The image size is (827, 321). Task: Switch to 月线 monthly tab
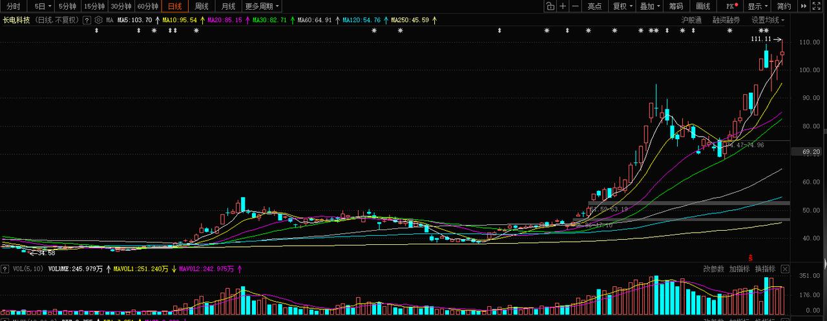[229, 6]
